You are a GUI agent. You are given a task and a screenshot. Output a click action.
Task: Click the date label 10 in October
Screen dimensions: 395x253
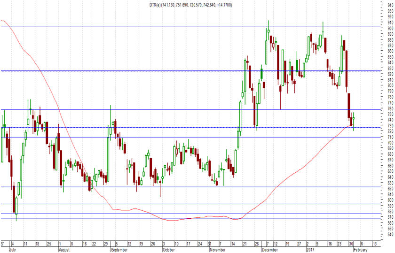coord(177,244)
